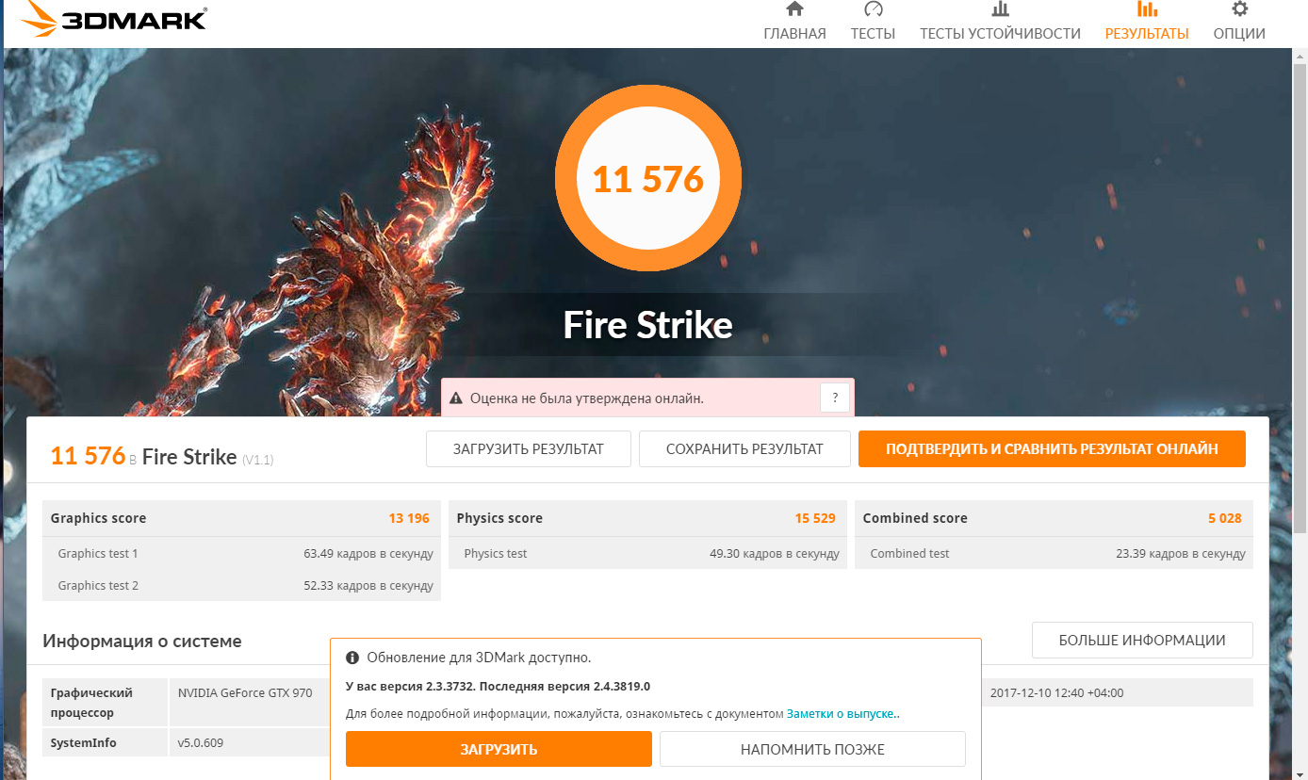
Task: Click Physics score value 15 529
Action: (815, 518)
